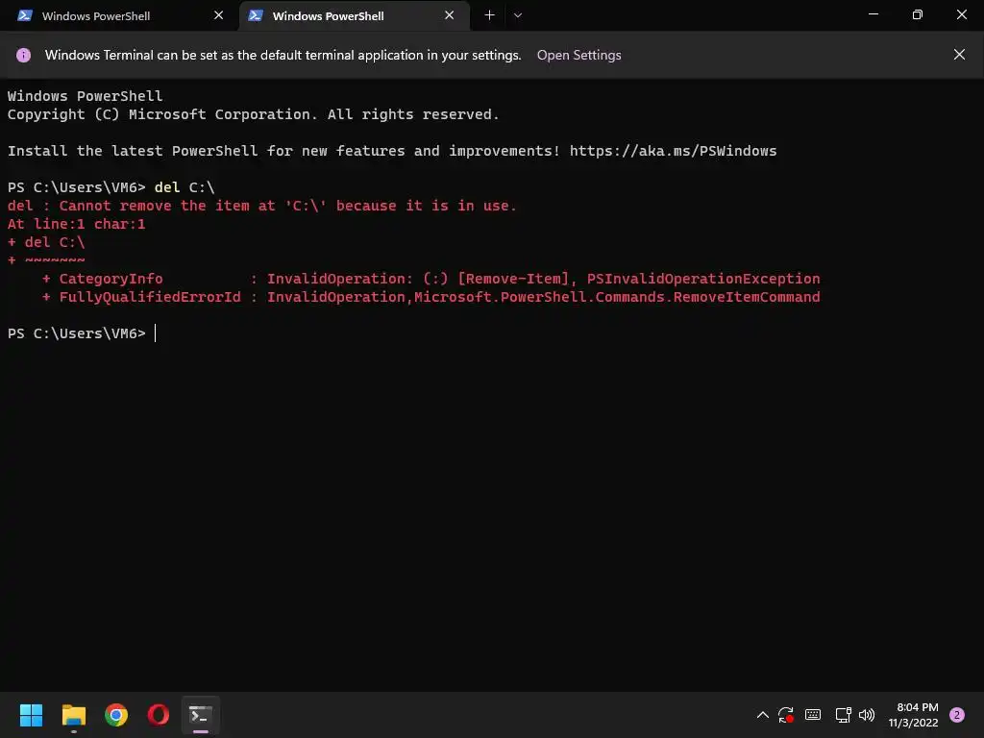Click the aka.ms/PSWindows URL text

tap(673, 151)
